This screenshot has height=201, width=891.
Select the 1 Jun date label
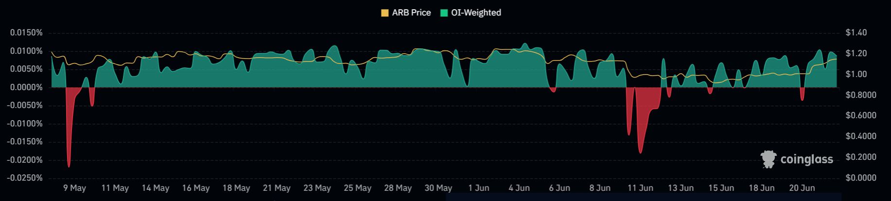(479, 188)
